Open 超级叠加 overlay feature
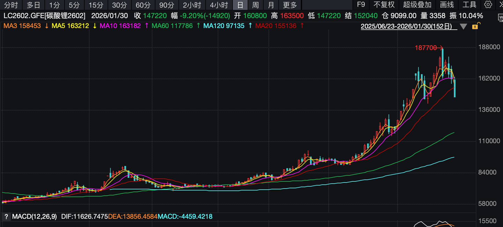This screenshot has width=503, height=227. pyautogui.click(x=417, y=5)
